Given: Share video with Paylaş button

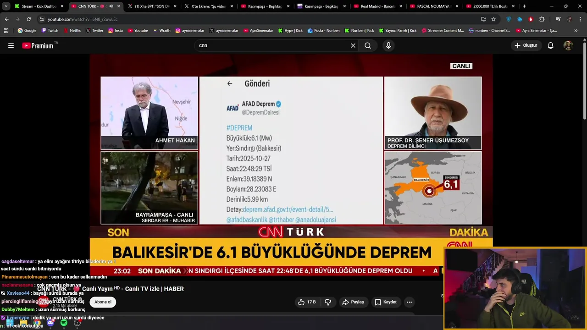Looking at the screenshot, I should 353,302.
